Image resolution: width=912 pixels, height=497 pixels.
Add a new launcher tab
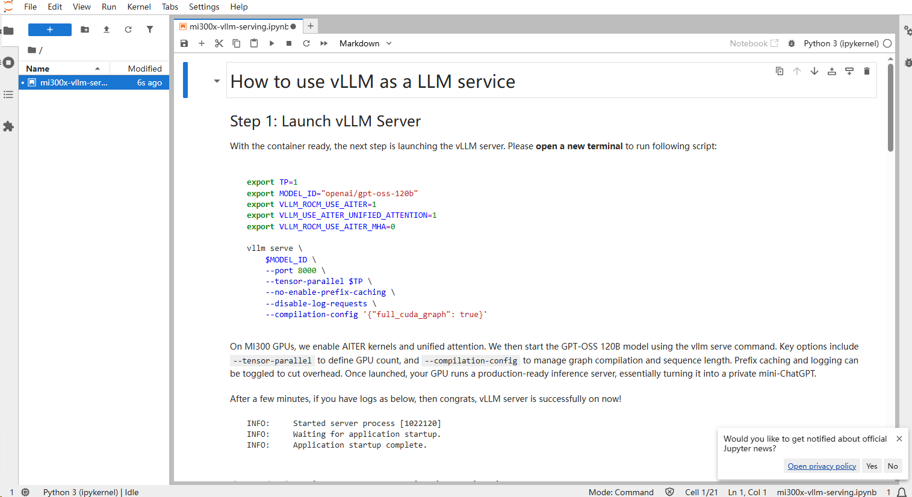pos(310,26)
